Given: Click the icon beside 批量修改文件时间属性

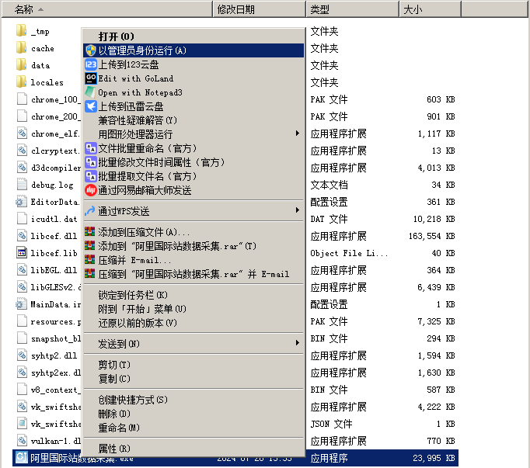Looking at the screenshot, I should tap(91, 162).
